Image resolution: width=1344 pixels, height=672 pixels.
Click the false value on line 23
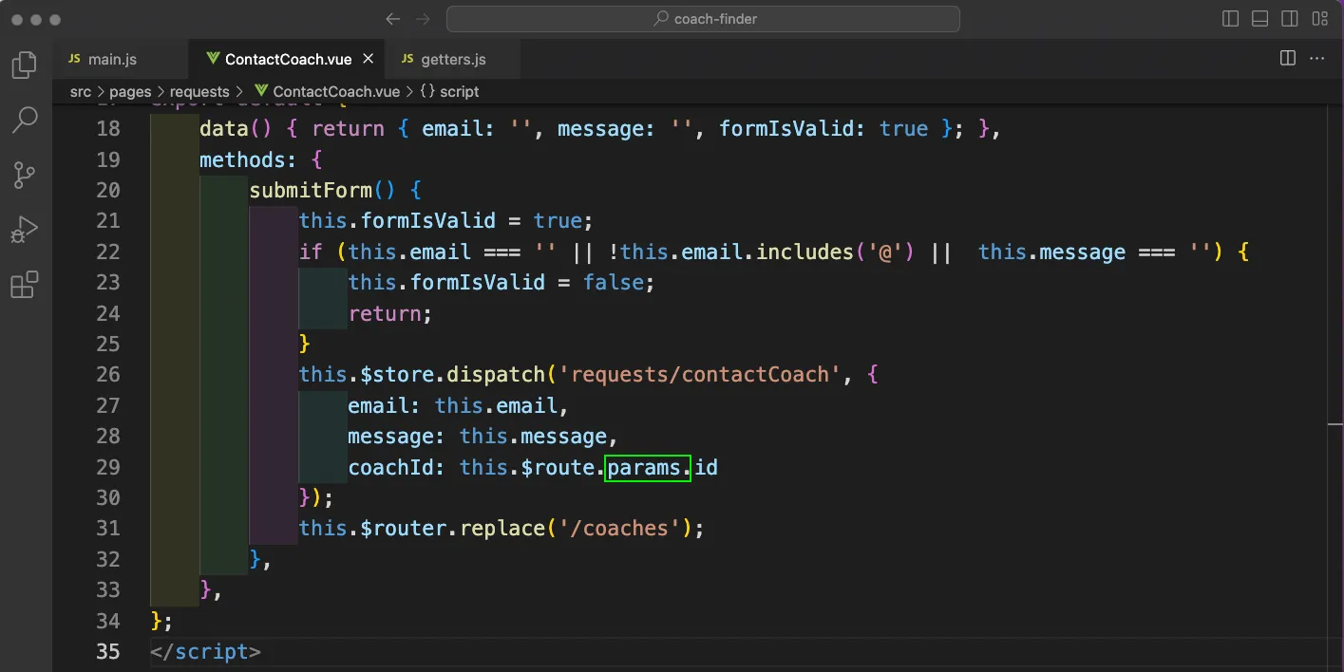coord(614,283)
